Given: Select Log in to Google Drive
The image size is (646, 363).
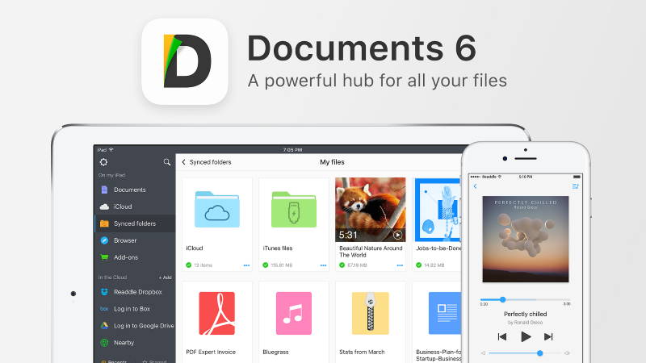Looking at the screenshot, I should point(137,325).
